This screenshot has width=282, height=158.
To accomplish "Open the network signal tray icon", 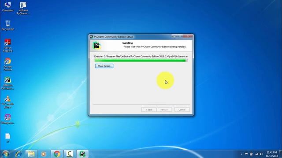I will (256, 154).
